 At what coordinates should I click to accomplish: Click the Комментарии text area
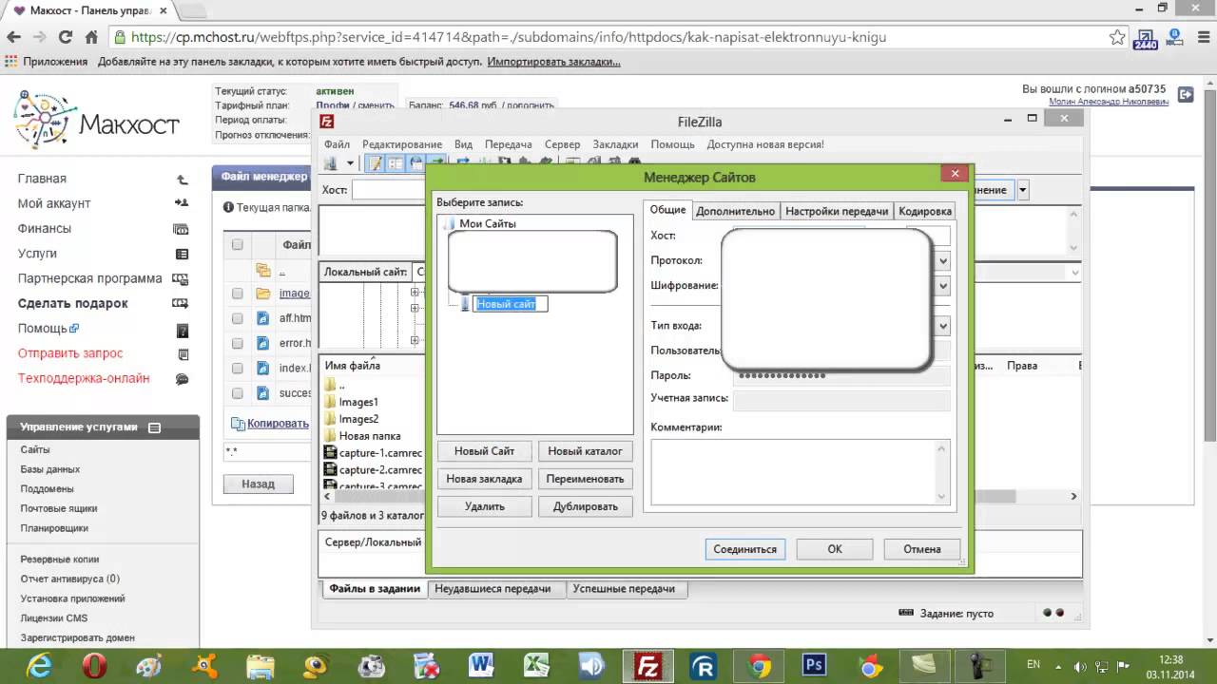[x=801, y=471]
